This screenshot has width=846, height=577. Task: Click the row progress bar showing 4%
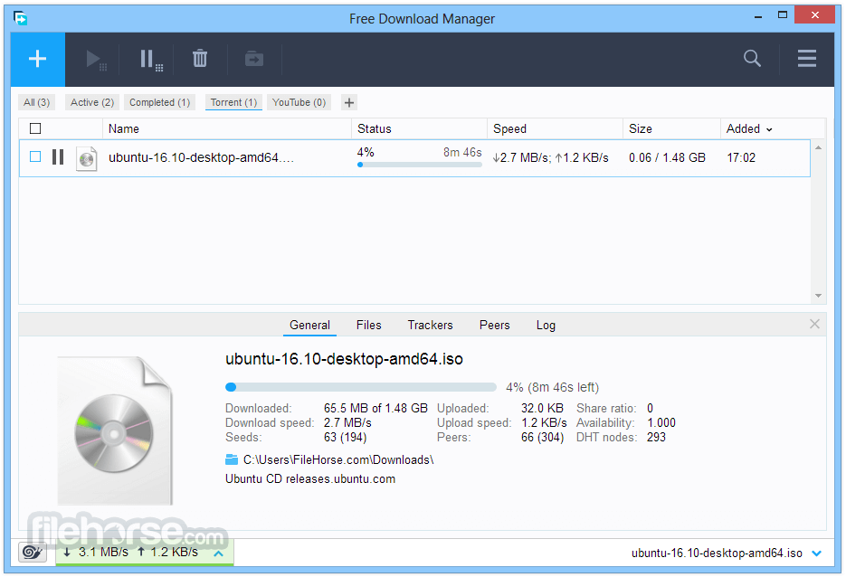click(x=419, y=165)
